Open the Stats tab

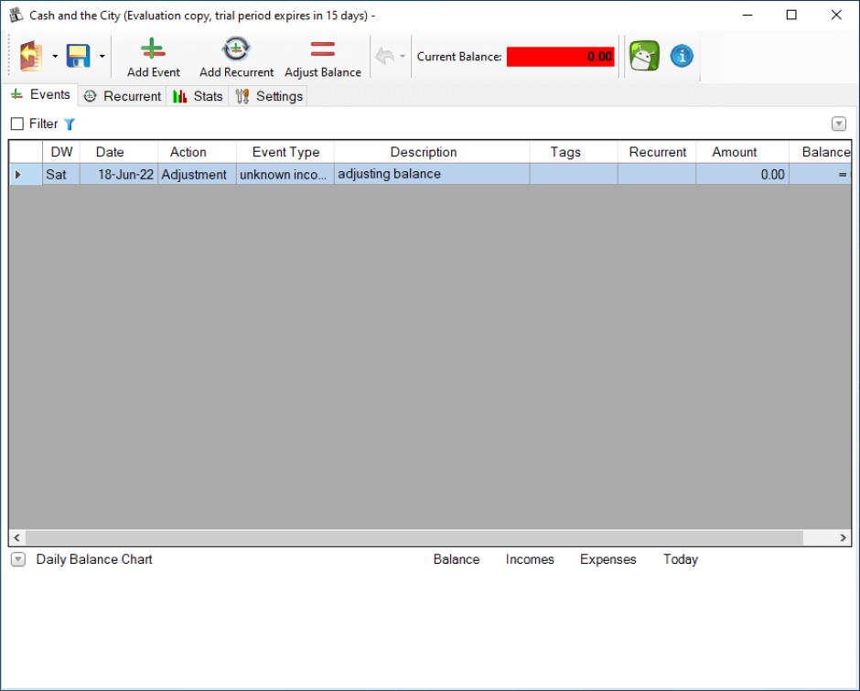pos(198,96)
